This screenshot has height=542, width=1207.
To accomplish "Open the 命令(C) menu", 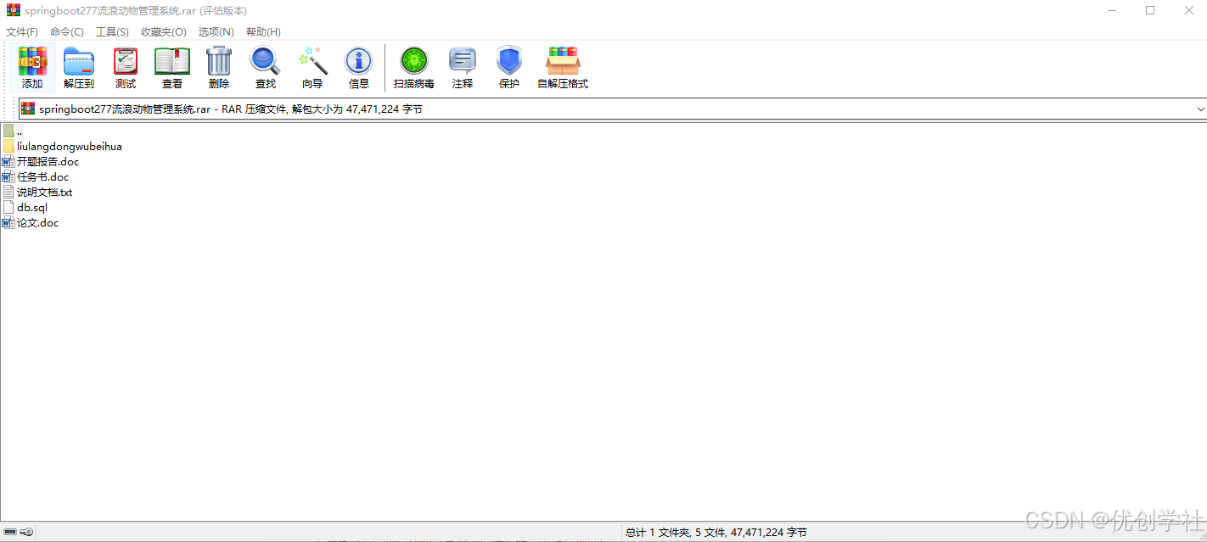I will pos(67,31).
